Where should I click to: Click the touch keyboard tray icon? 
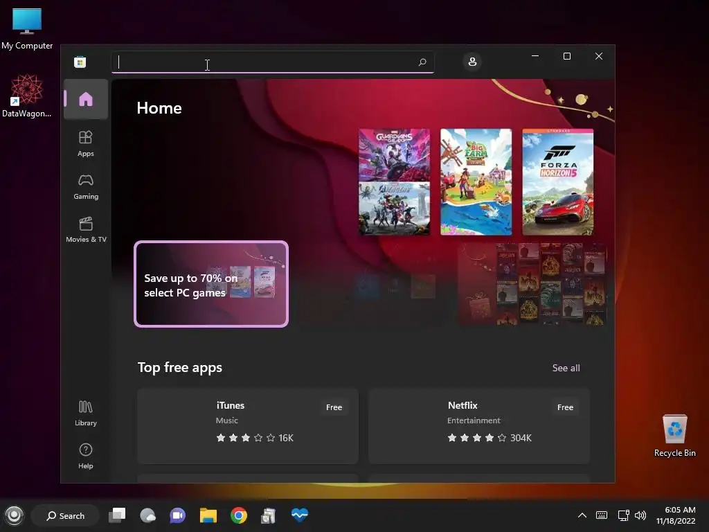(x=602, y=515)
